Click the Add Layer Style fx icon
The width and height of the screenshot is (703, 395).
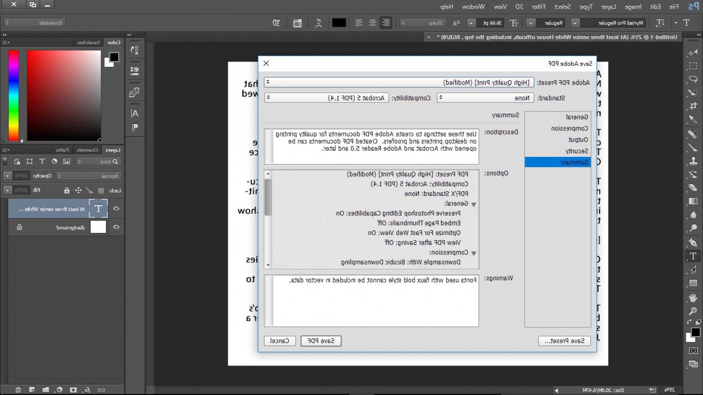click(x=87, y=389)
